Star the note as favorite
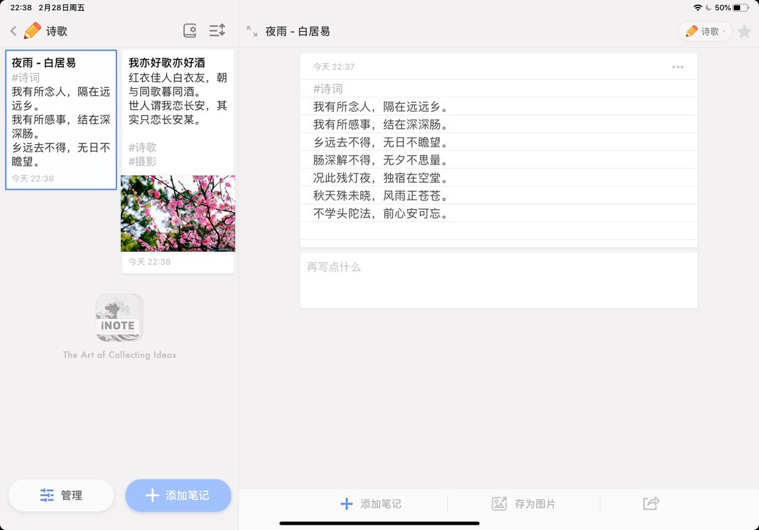 [744, 31]
